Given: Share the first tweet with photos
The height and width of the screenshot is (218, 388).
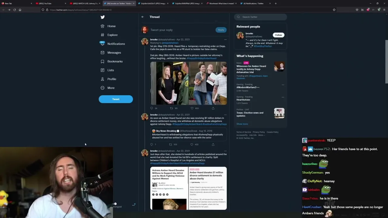Looking at the screenshot, I should 213,108.
